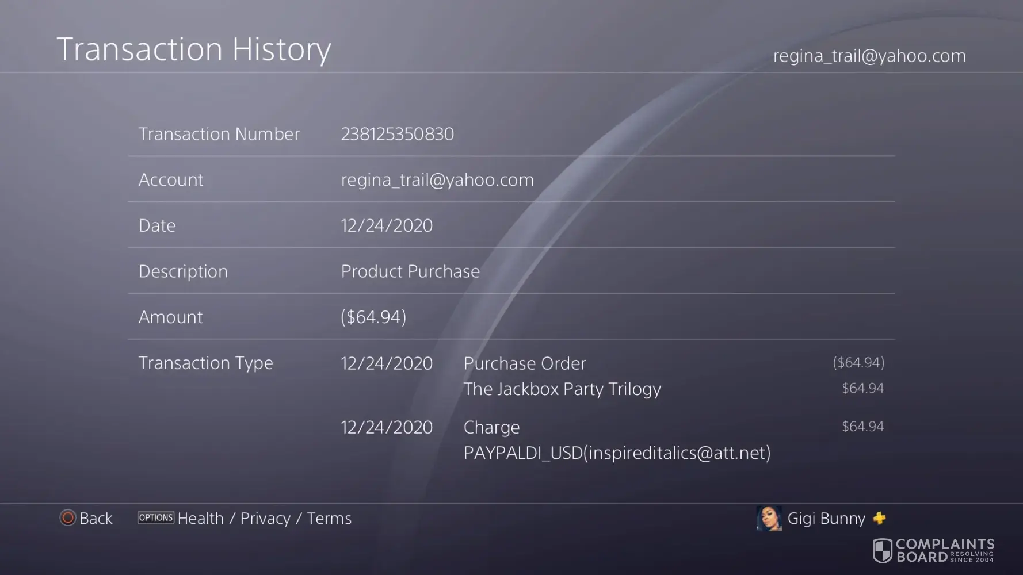The width and height of the screenshot is (1023, 575).
Task: Click The Jackbox Party Trilogy item
Action: pyautogui.click(x=562, y=389)
